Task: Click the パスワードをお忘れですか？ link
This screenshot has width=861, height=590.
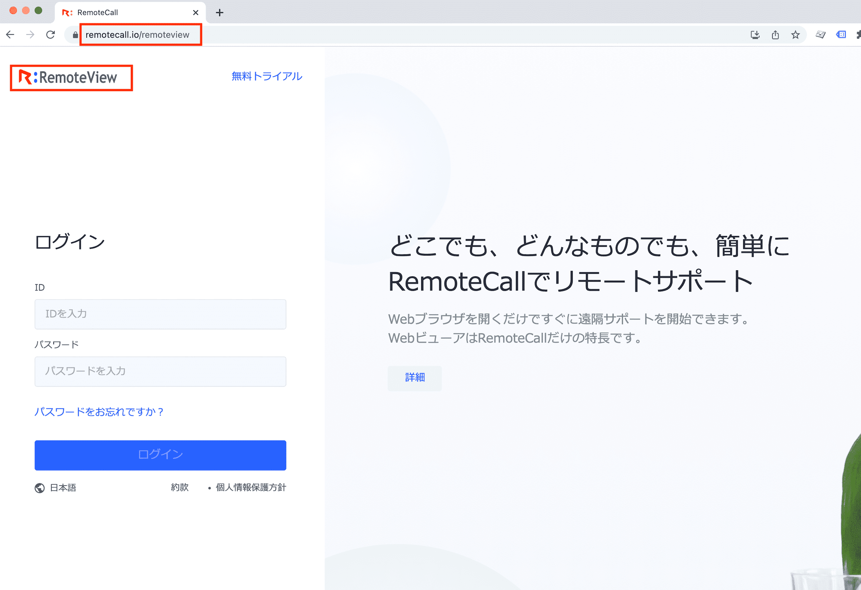Action: click(99, 412)
